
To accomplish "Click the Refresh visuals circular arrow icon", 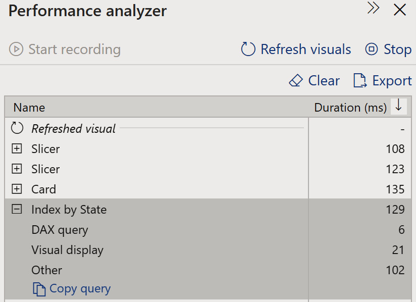I will point(248,49).
